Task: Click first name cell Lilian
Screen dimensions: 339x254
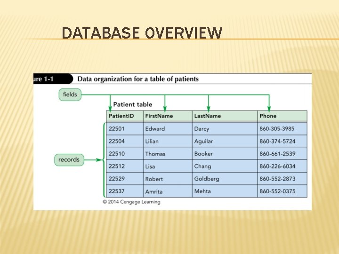Action: [168, 141]
